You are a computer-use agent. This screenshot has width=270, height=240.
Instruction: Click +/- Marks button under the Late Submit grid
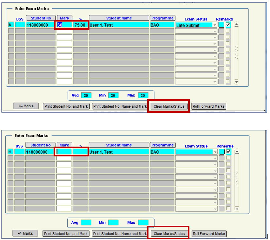[x=26, y=106]
